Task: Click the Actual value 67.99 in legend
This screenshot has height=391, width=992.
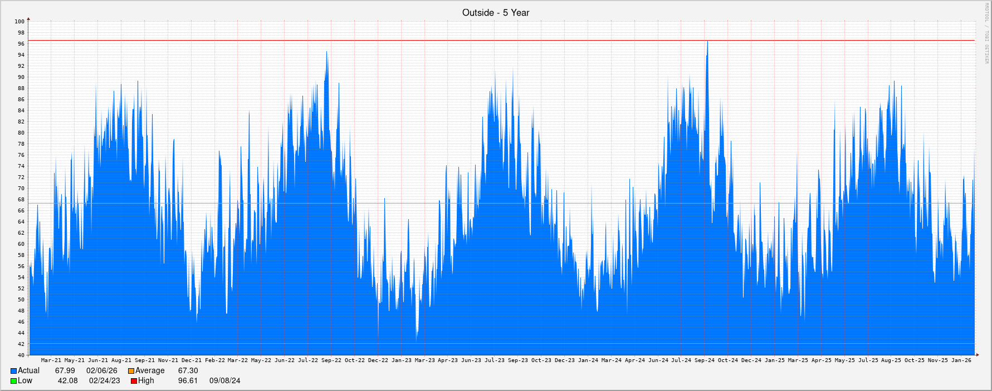Action: coord(65,371)
